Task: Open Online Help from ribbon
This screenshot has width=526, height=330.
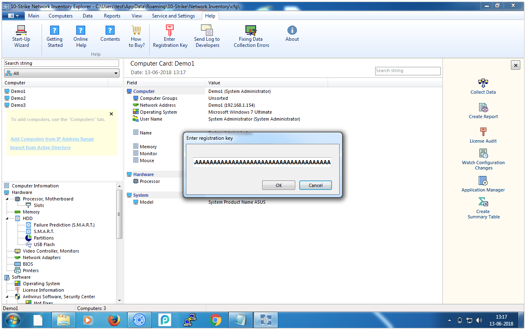Action: coord(81,36)
